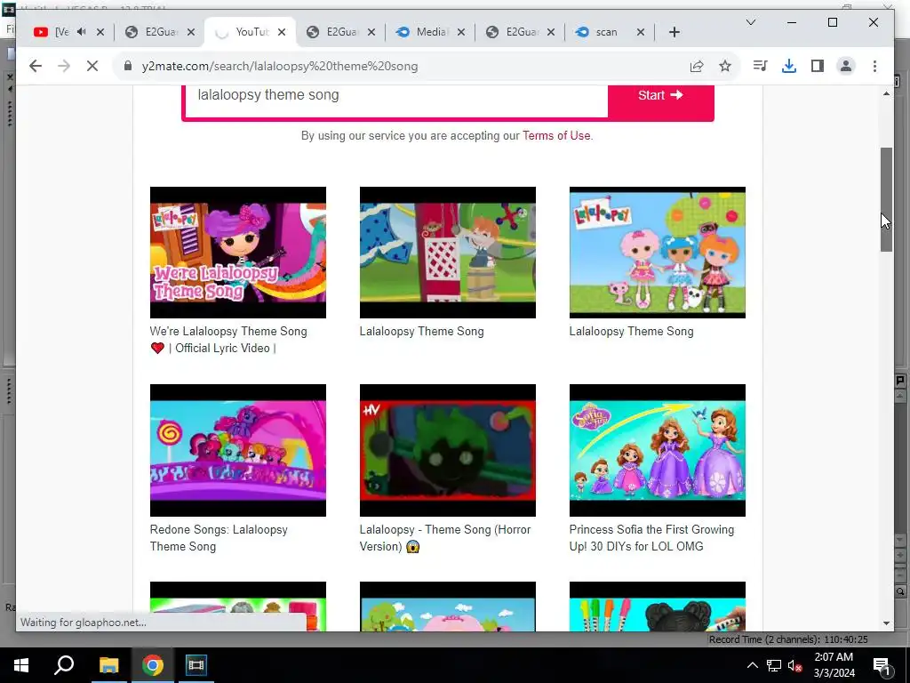Viewport: 910px width, 683px height.
Task: Click Princess Sofia the First Growing Up title
Action: (x=651, y=538)
